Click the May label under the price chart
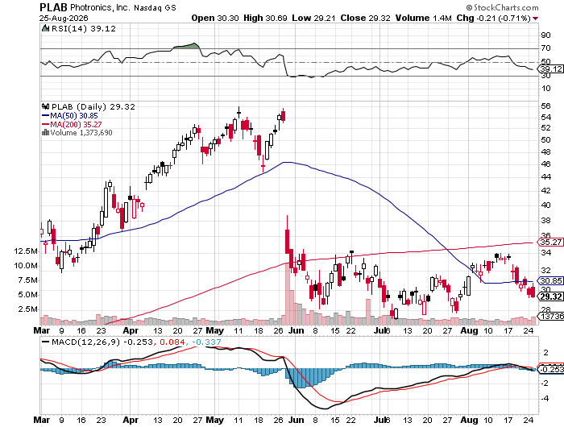 [215, 330]
